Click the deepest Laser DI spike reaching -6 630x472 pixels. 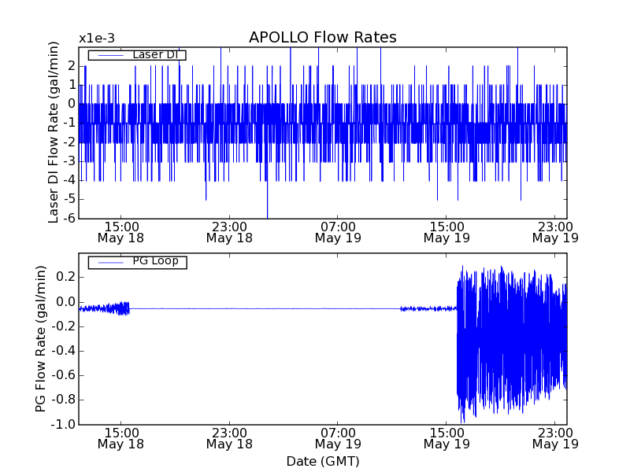pyautogui.click(x=267, y=212)
